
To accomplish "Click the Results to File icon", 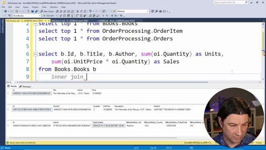I will coord(98,16).
